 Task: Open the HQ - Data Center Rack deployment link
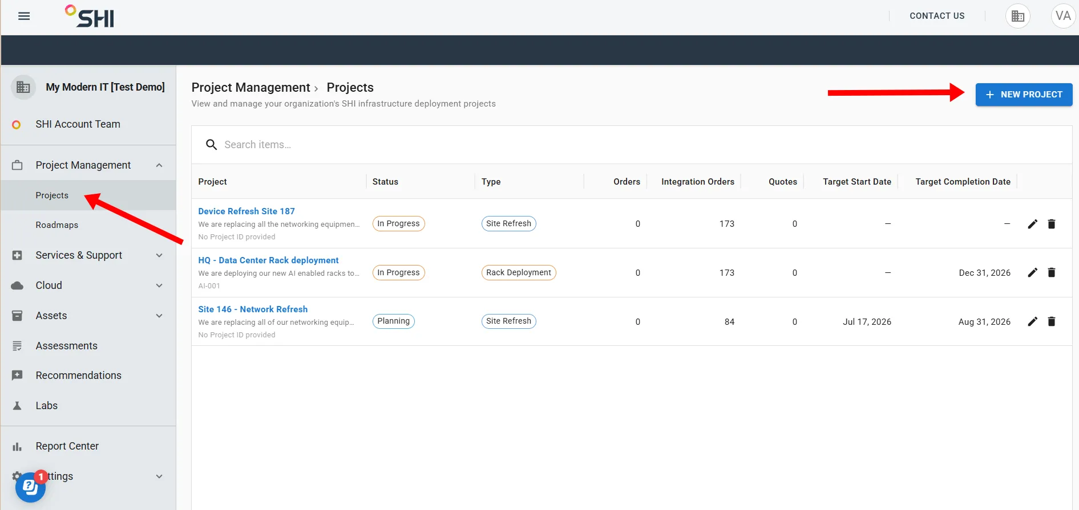coord(268,260)
